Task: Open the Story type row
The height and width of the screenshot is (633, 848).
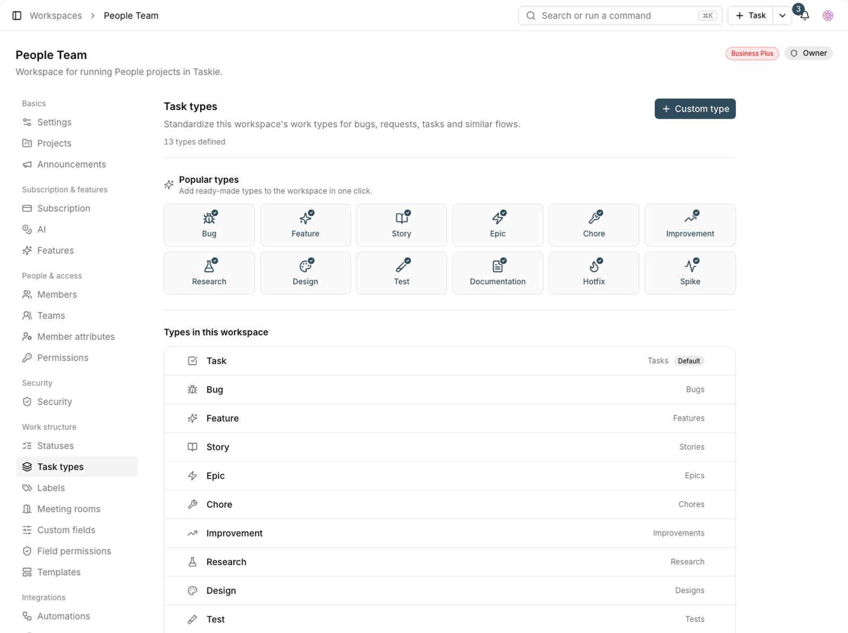Action: pos(449,447)
